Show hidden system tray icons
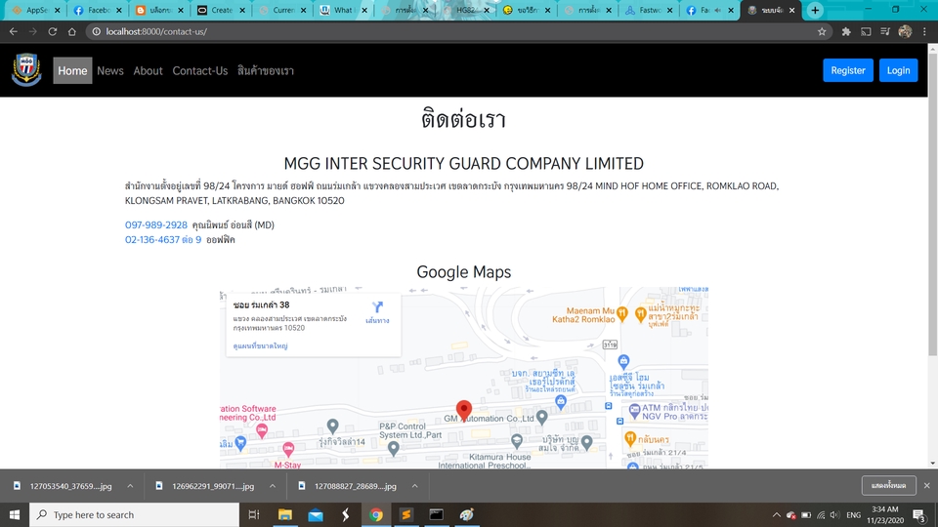 (x=777, y=515)
